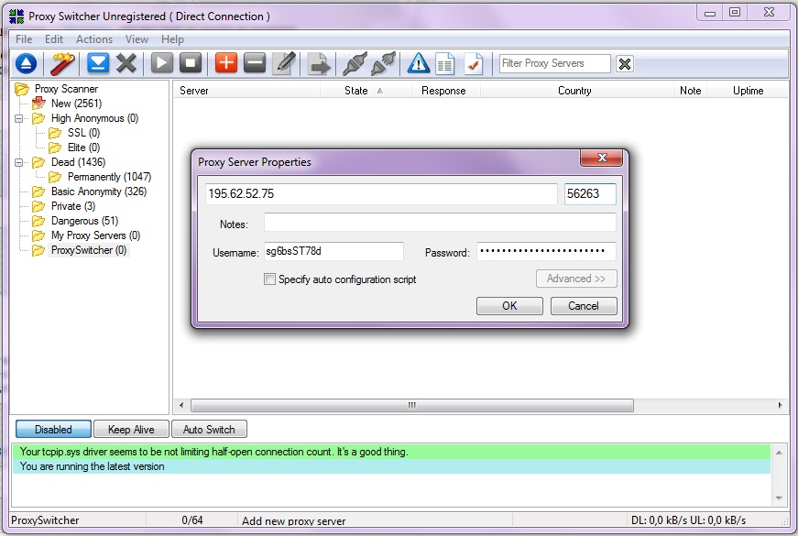Click the gray minus remove proxy icon
The height and width of the screenshot is (536, 798).
pos(255,63)
